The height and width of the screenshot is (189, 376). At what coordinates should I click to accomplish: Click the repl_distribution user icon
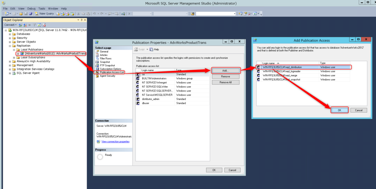point(258,67)
